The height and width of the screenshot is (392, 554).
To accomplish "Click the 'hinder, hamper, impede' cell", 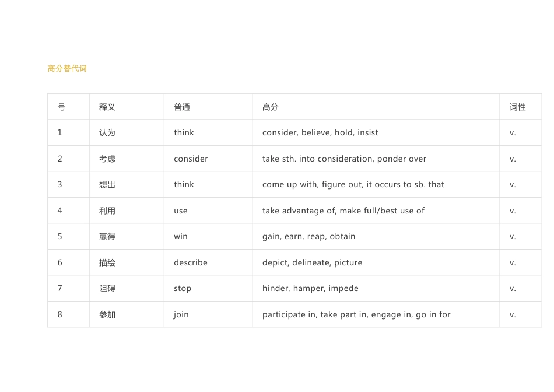I will tap(310, 288).
